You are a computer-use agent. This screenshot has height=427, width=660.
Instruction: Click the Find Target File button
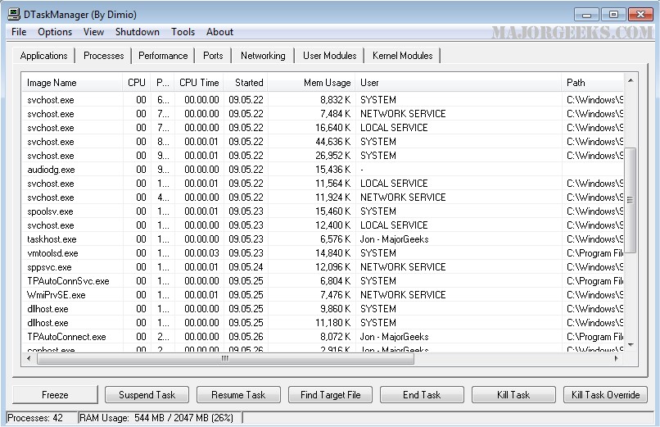click(x=331, y=395)
